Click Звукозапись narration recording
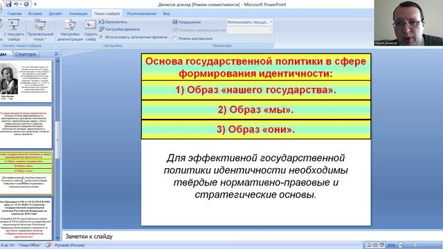Screen dimensions: 443x249 pos(113,21)
